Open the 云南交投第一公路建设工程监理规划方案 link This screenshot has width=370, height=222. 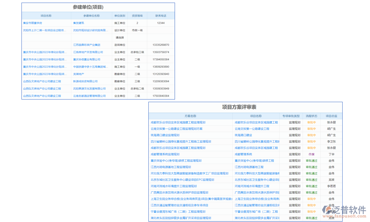pyautogui.click(x=176, y=129)
